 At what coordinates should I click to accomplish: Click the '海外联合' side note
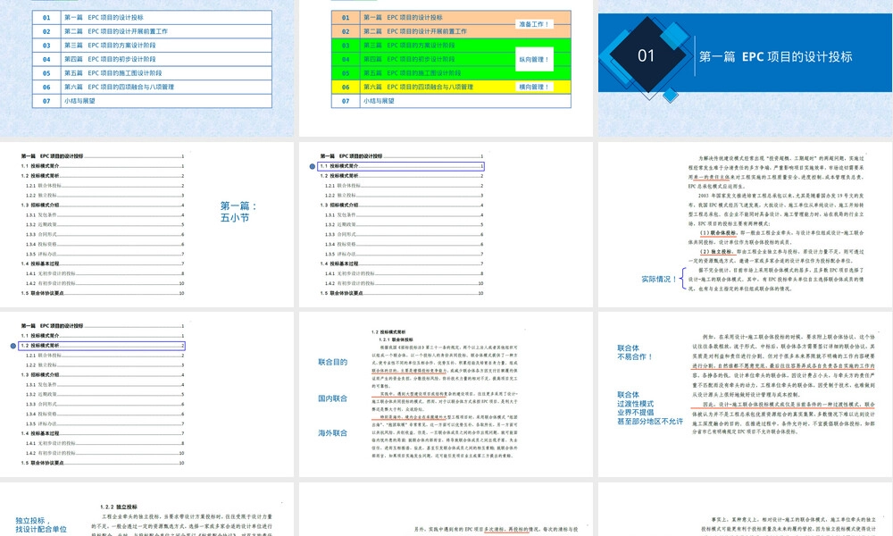coord(332,433)
